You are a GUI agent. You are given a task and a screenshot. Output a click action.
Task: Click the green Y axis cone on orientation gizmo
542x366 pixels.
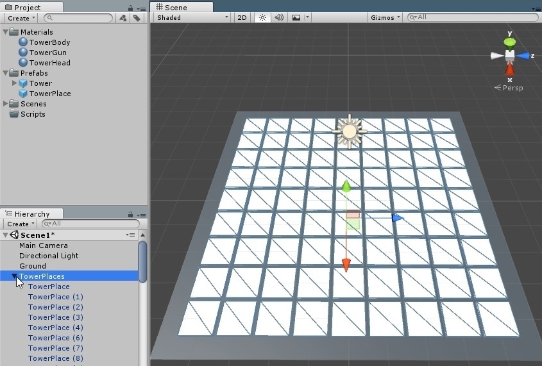tap(509, 43)
